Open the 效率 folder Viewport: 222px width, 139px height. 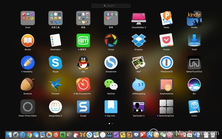tap(111, 18)
